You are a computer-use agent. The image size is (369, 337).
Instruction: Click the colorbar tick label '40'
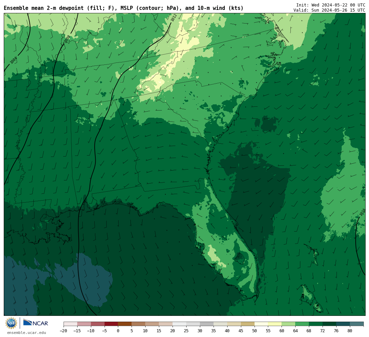click(227, 331)
